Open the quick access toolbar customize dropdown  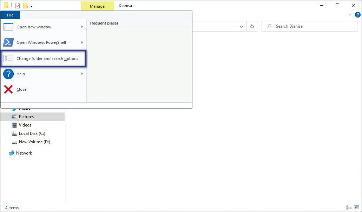point(31,6)
